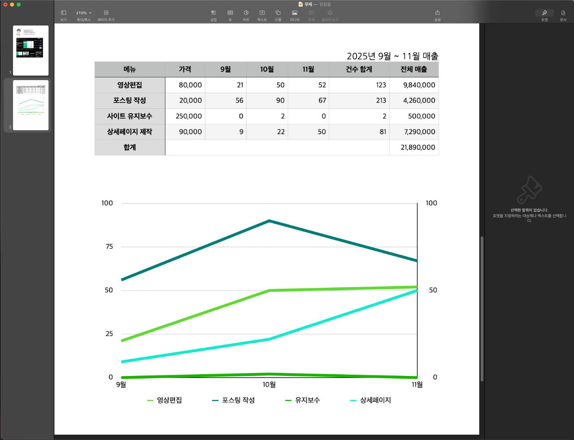Click the document vertical scrollbar
574x440 pixels.
[482, 309]
